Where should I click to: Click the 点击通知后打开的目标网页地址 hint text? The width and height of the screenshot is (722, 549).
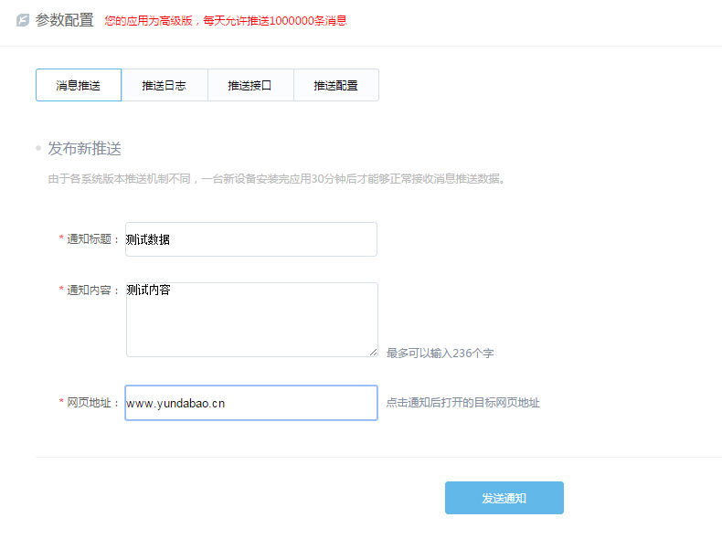coord(462,403)
